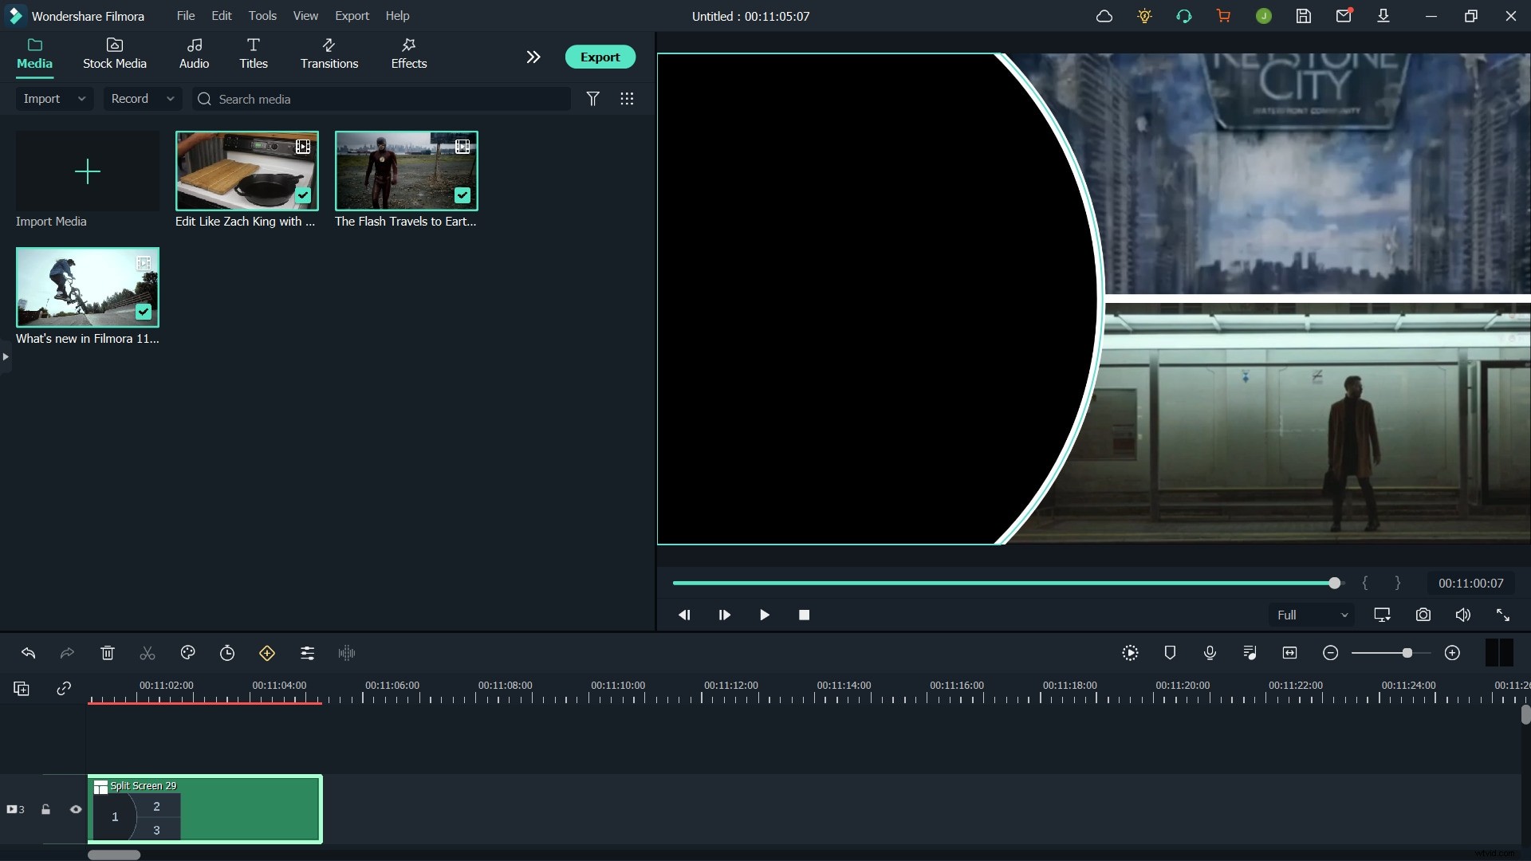Viewport: 1531px width, 861px height.
Task: Open the Tools menu
Action: [263, 15]
